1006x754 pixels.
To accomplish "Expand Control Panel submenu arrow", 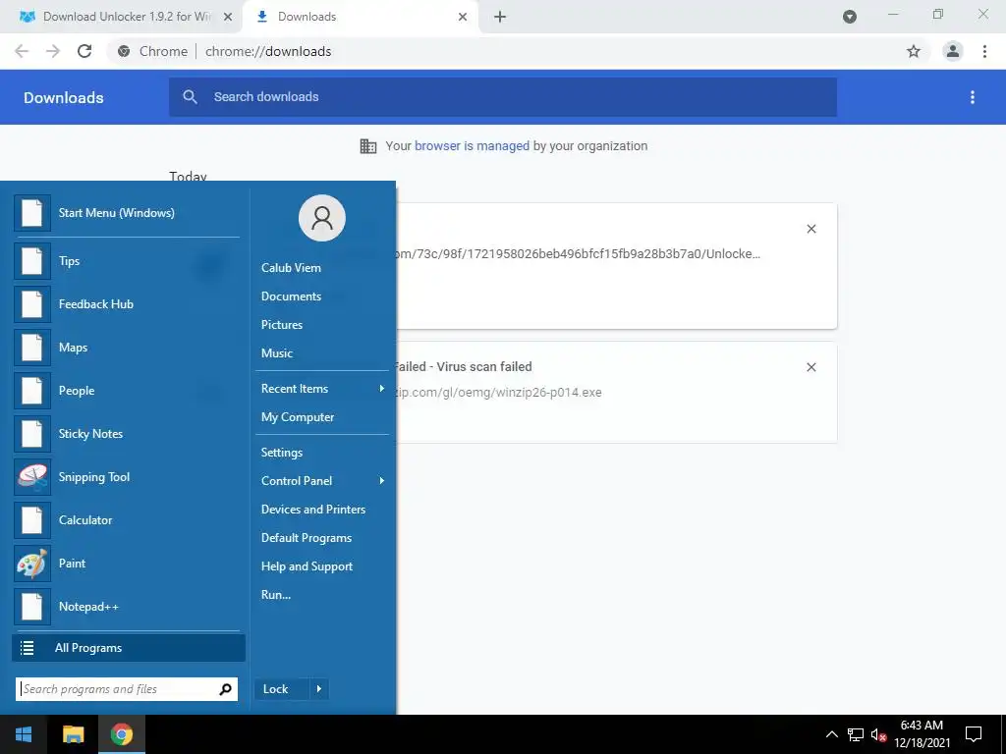I will coord(382,481).
